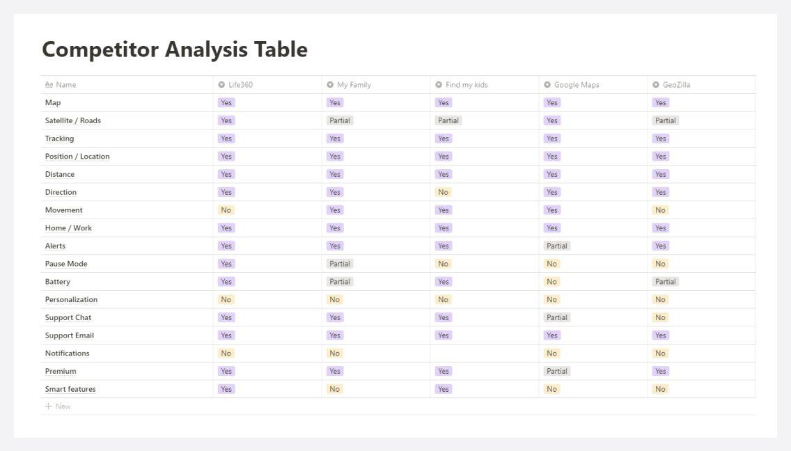The height and width of the screenshot is (451, 791).
Task: Open the Life360 column header menu
Action: pos(267,85)
